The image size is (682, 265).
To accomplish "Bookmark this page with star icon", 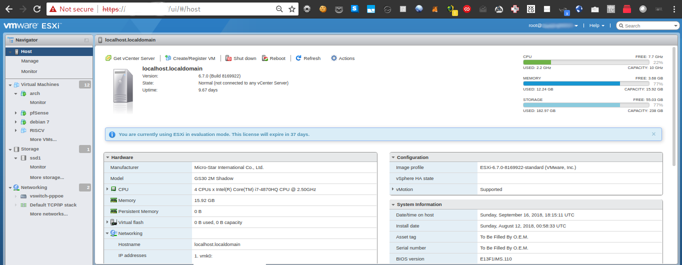I will (292, 9).
